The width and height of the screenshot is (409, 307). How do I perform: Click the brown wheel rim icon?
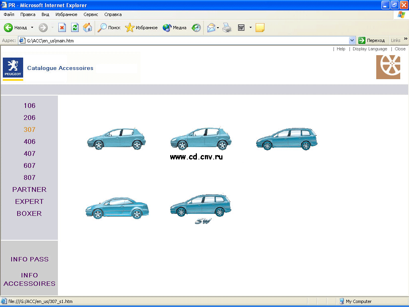388,67
